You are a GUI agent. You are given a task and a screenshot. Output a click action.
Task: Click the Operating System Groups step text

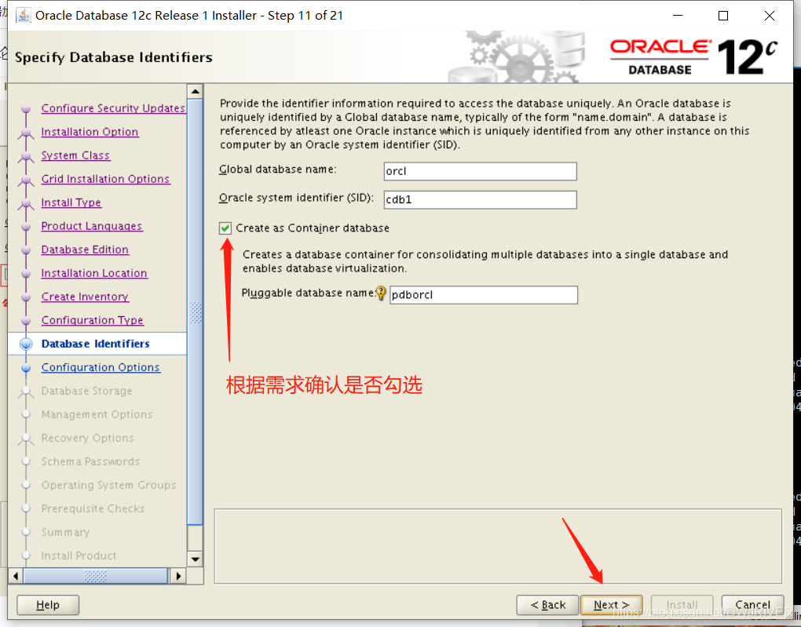[x=109, y=484]
